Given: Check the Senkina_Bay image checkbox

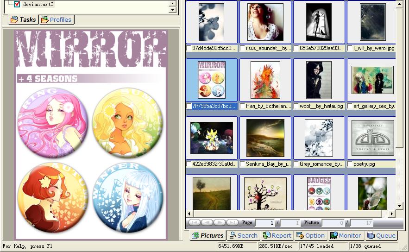Looking at the screenshot, I should (243, 164).
